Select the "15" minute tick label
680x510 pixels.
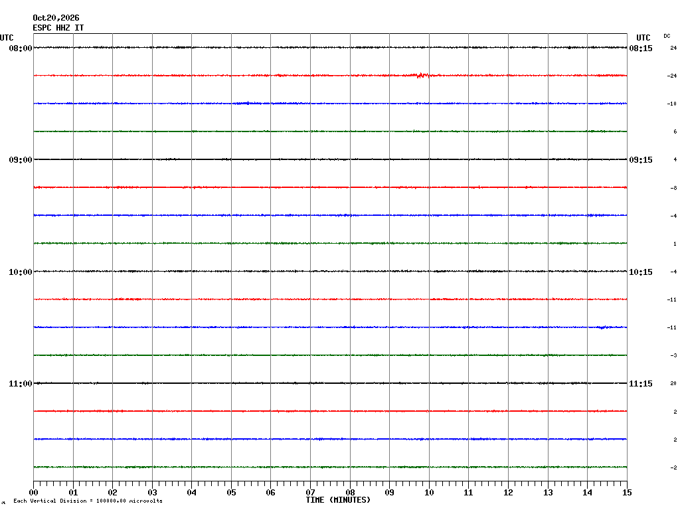[x=627, y=493]
